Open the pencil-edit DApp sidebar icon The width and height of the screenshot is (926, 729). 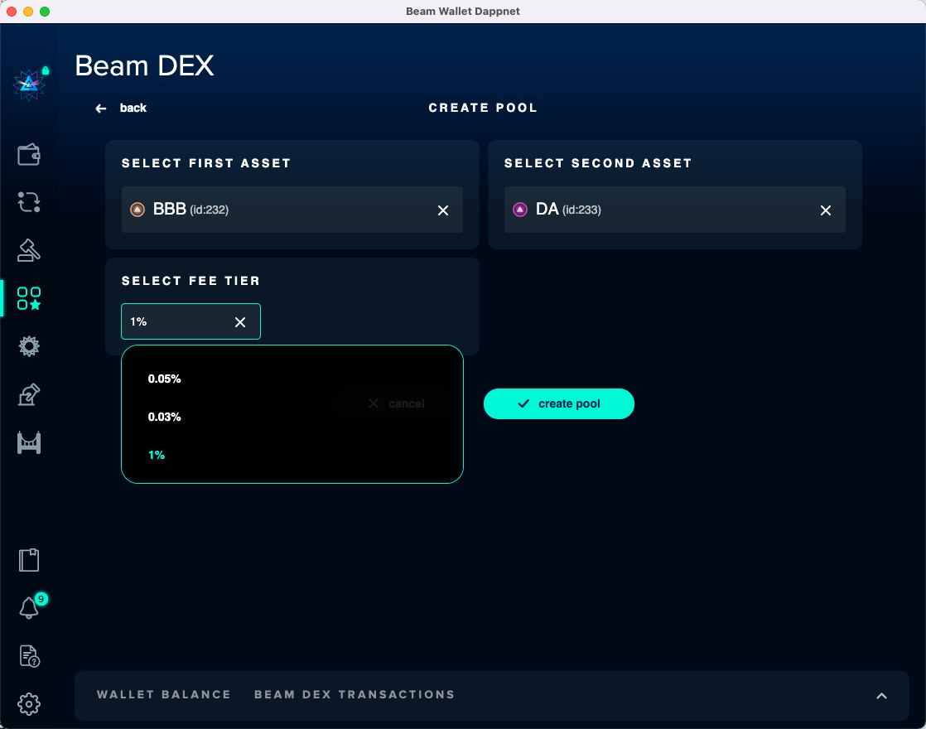coord(28,394)
